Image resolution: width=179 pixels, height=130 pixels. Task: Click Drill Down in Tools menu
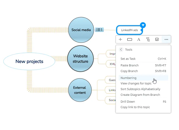128,102
